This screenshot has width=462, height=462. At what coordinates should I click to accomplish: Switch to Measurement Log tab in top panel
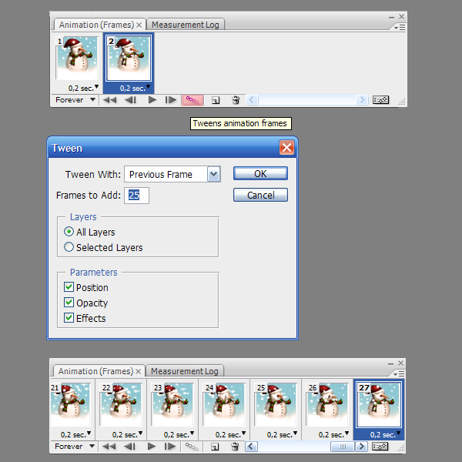point(185,25)
